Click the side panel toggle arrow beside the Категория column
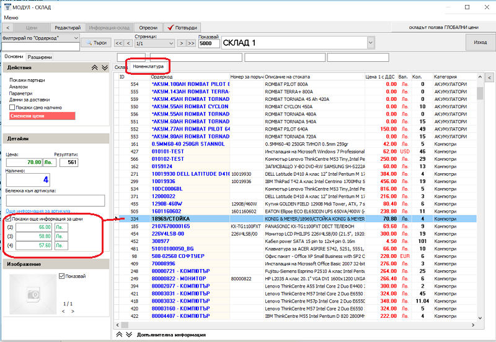 coord(489,77)
